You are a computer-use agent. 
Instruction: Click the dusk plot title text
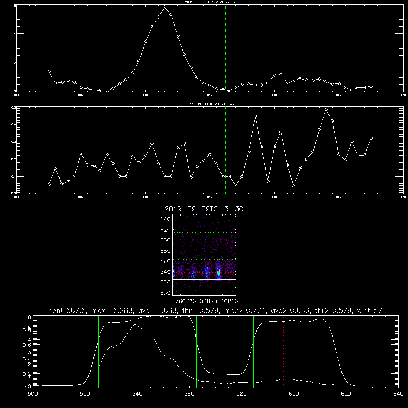pos(210,104)
